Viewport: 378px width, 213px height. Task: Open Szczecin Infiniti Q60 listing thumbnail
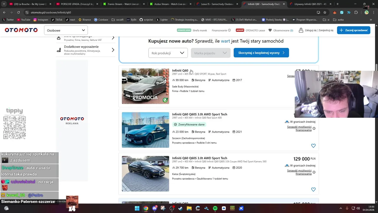(145, 130)
